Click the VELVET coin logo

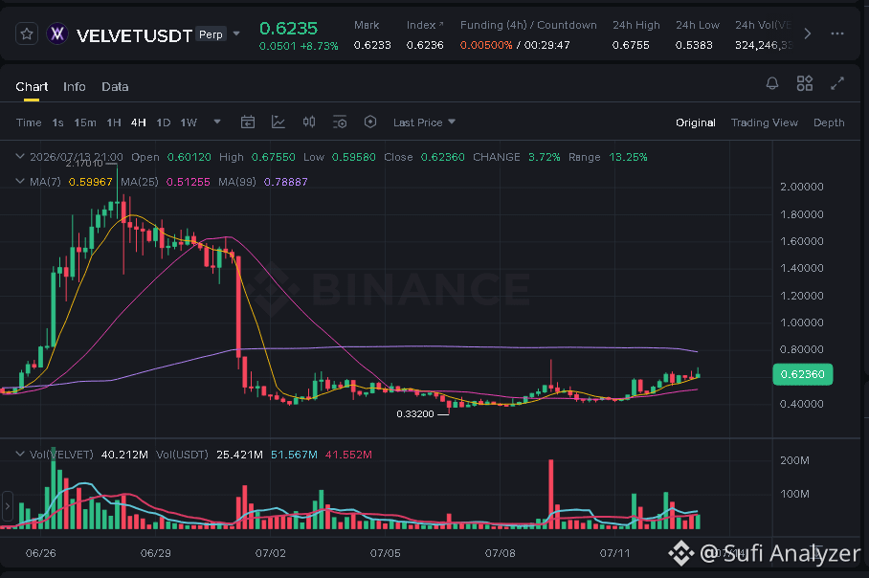pos(57,34)
